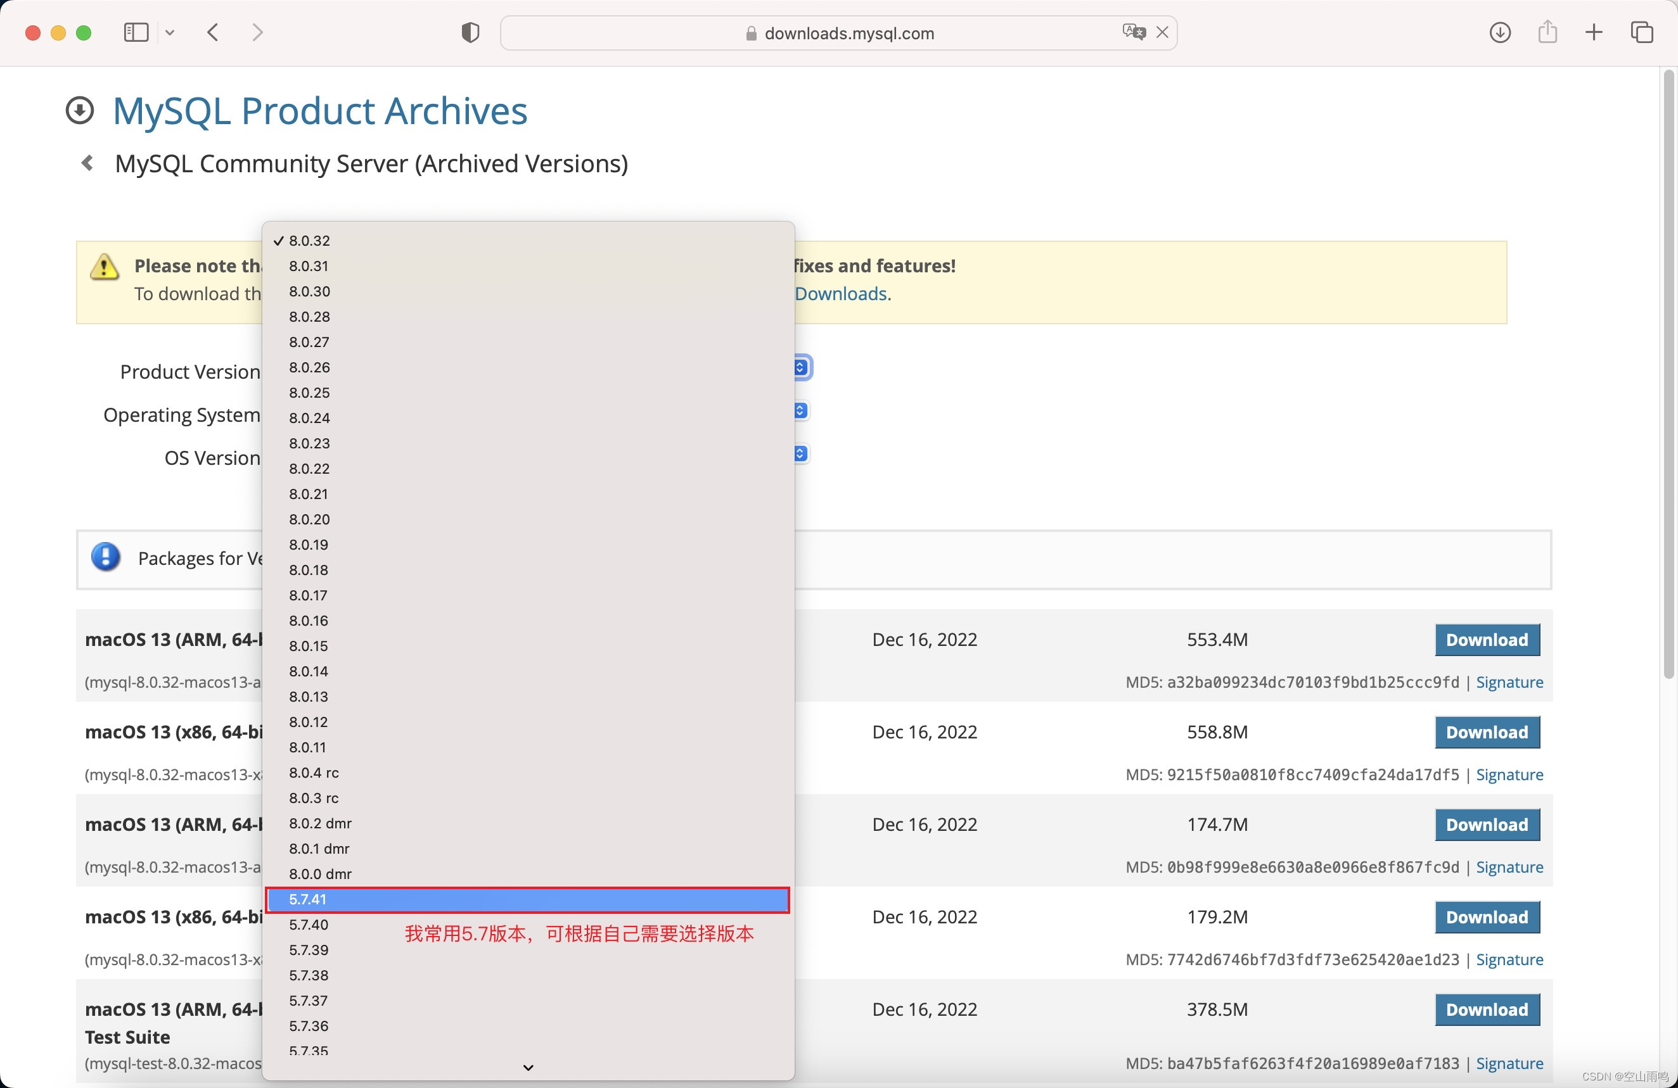Pick version 8.0.20
The width and height of the screenshot is (1678, 1088).
[528, 520]
